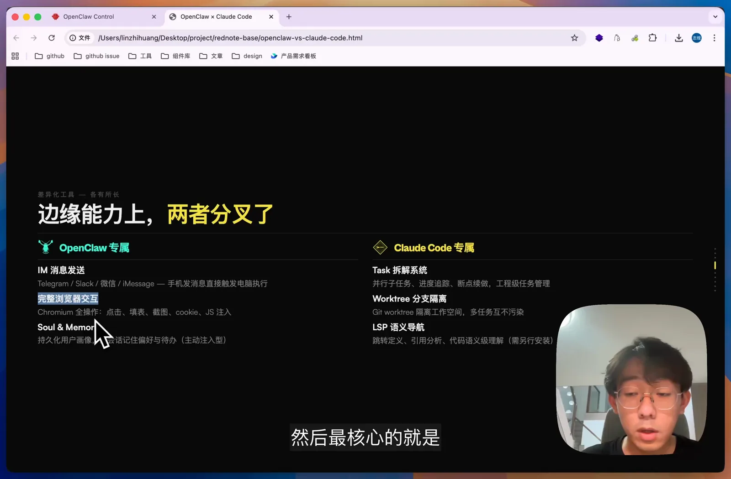Go forward to the next page
Screen dimensions: 731x479
coord(34,38)
